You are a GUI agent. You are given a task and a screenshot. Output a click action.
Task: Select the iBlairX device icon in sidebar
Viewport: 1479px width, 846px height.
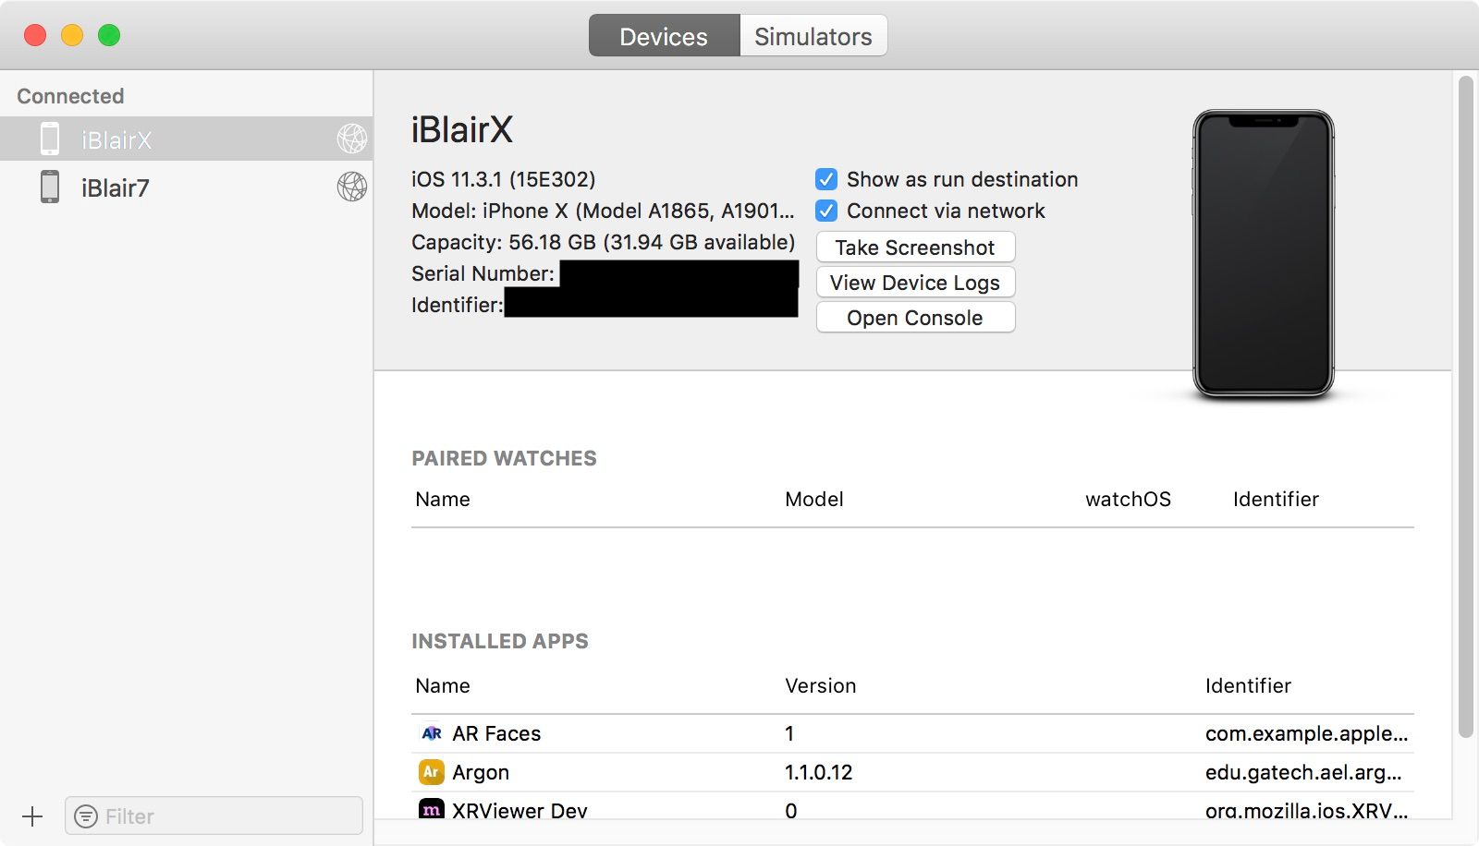(x=51, y=139)
